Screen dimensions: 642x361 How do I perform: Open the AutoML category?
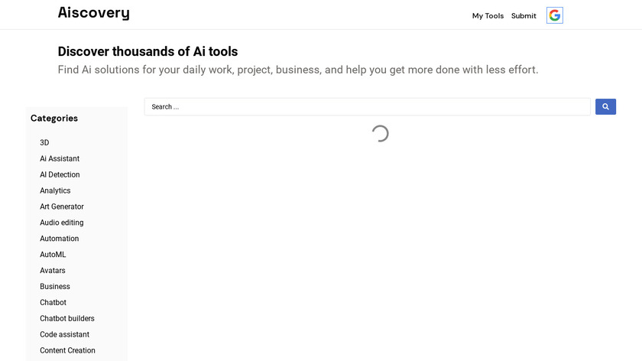(53, 255)
